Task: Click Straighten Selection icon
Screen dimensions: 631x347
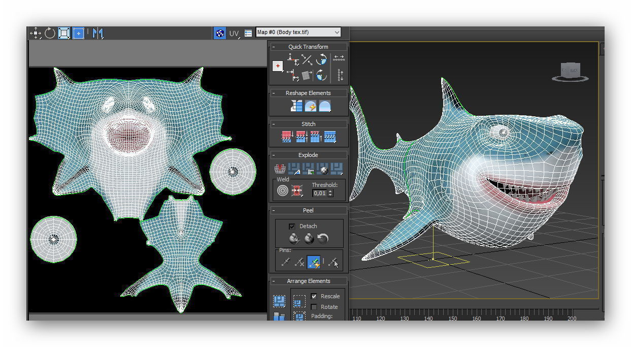Action: click(x=296, y=106)
